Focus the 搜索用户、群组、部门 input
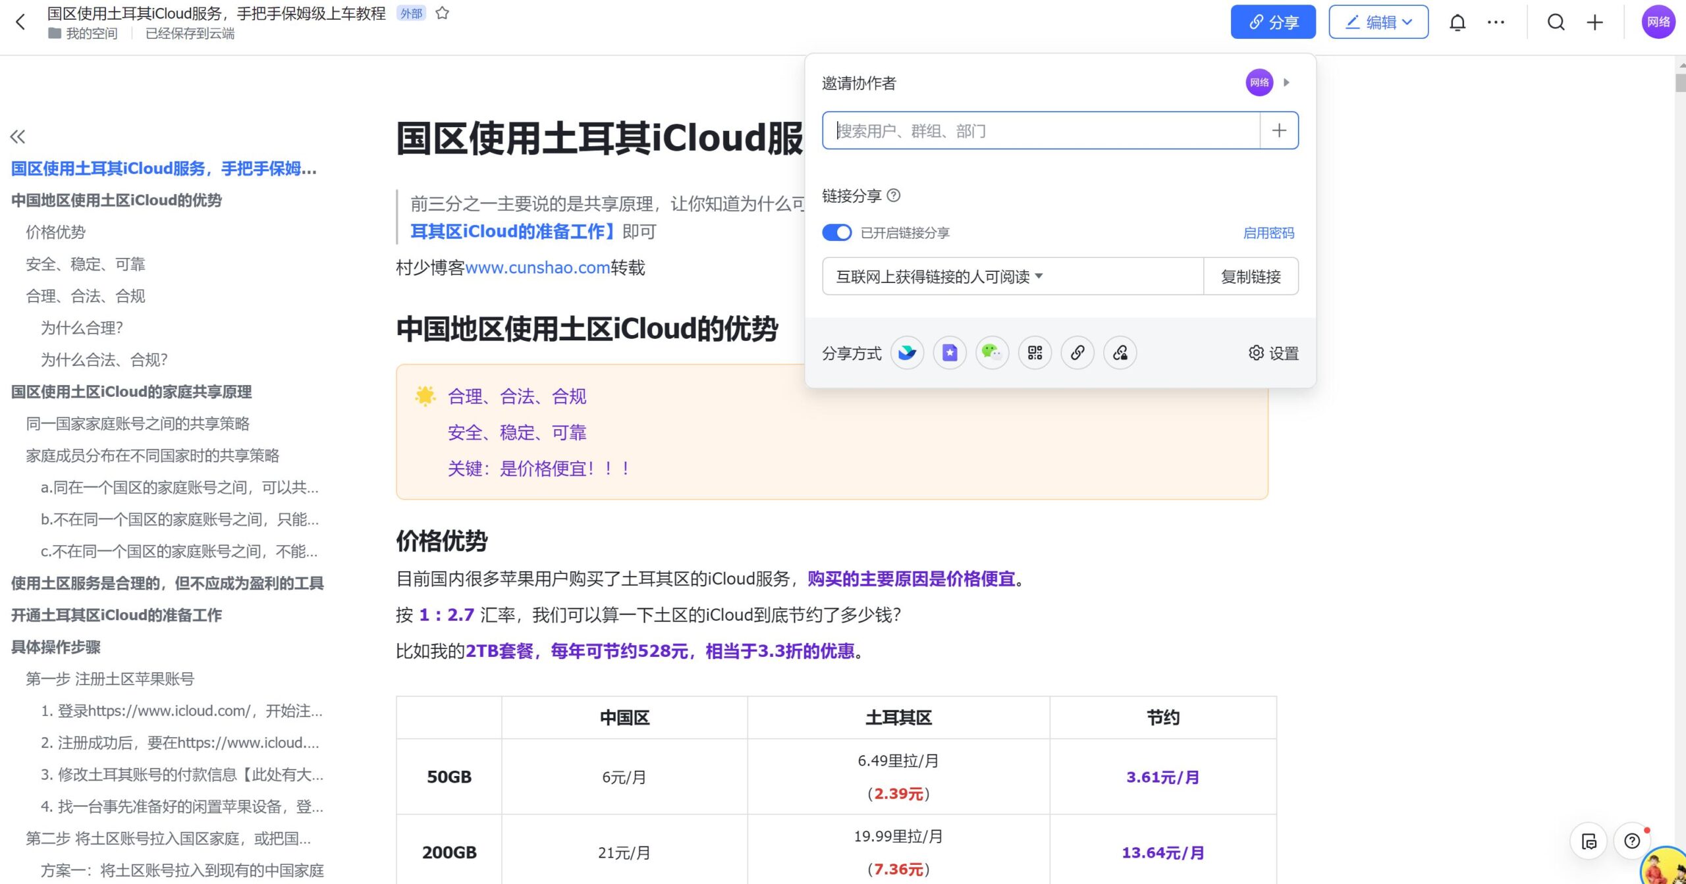This screenshot has height=884, width=1686. 1041,130
